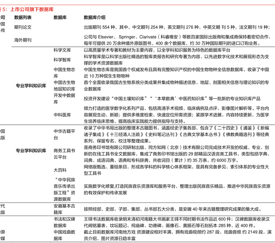
Task: Select the "中国戏曲数据库" database name
Action: point(64,235)
